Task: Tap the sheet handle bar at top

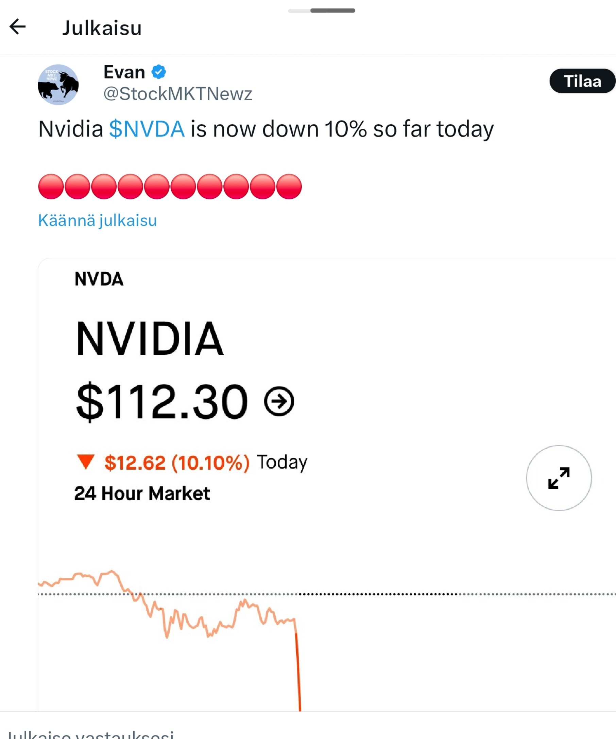Action: (x=322, y=11)
